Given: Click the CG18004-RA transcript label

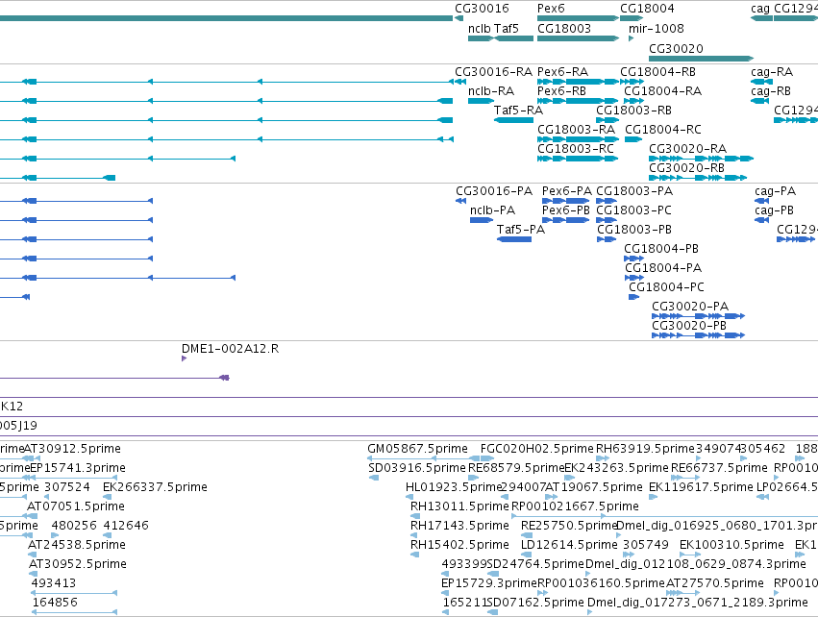Looking at the screenshot, I should click(662, 91).
